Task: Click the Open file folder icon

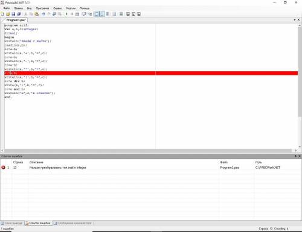Action: pyautogui.click(x=8, y=14)
